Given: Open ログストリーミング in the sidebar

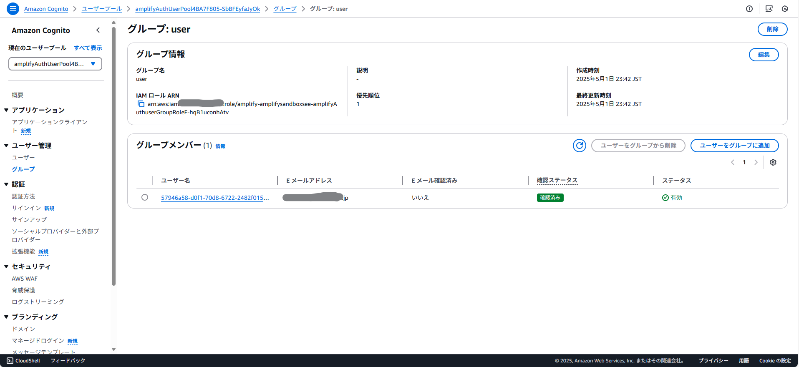Looking at the screenshot, I should tap(38, 302).
